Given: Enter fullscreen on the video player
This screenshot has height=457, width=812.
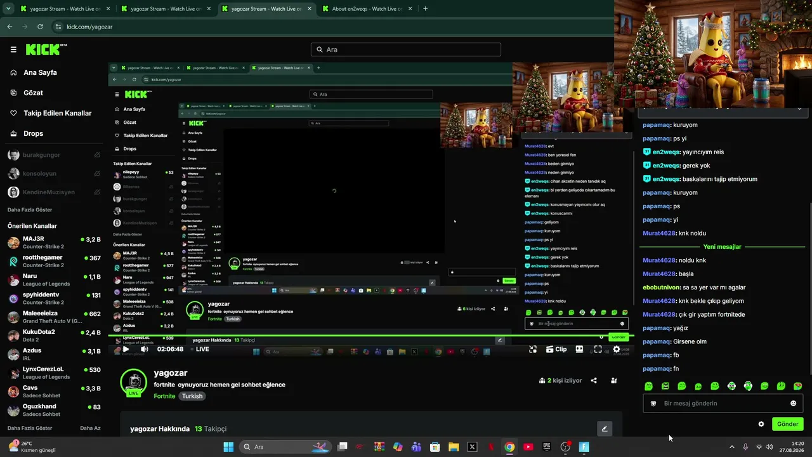Looking at the screenshot, I should (x=598, y=349).
